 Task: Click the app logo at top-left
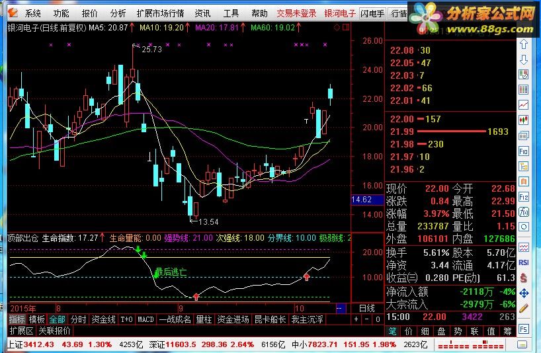click(13, 13)
